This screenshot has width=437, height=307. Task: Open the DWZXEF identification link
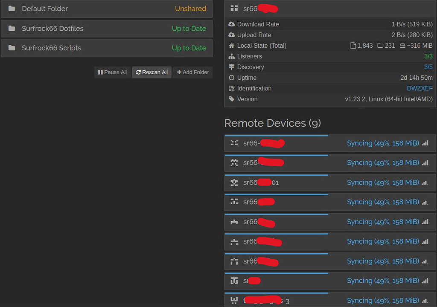tap(420, 88)
